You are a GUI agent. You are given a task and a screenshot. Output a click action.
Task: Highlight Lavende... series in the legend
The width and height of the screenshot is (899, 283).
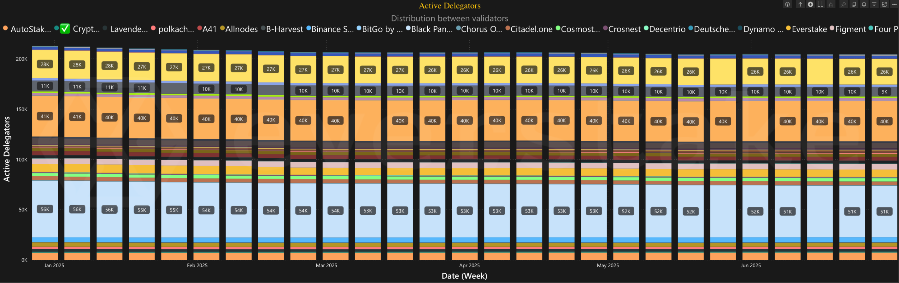(x=125, y=29)
